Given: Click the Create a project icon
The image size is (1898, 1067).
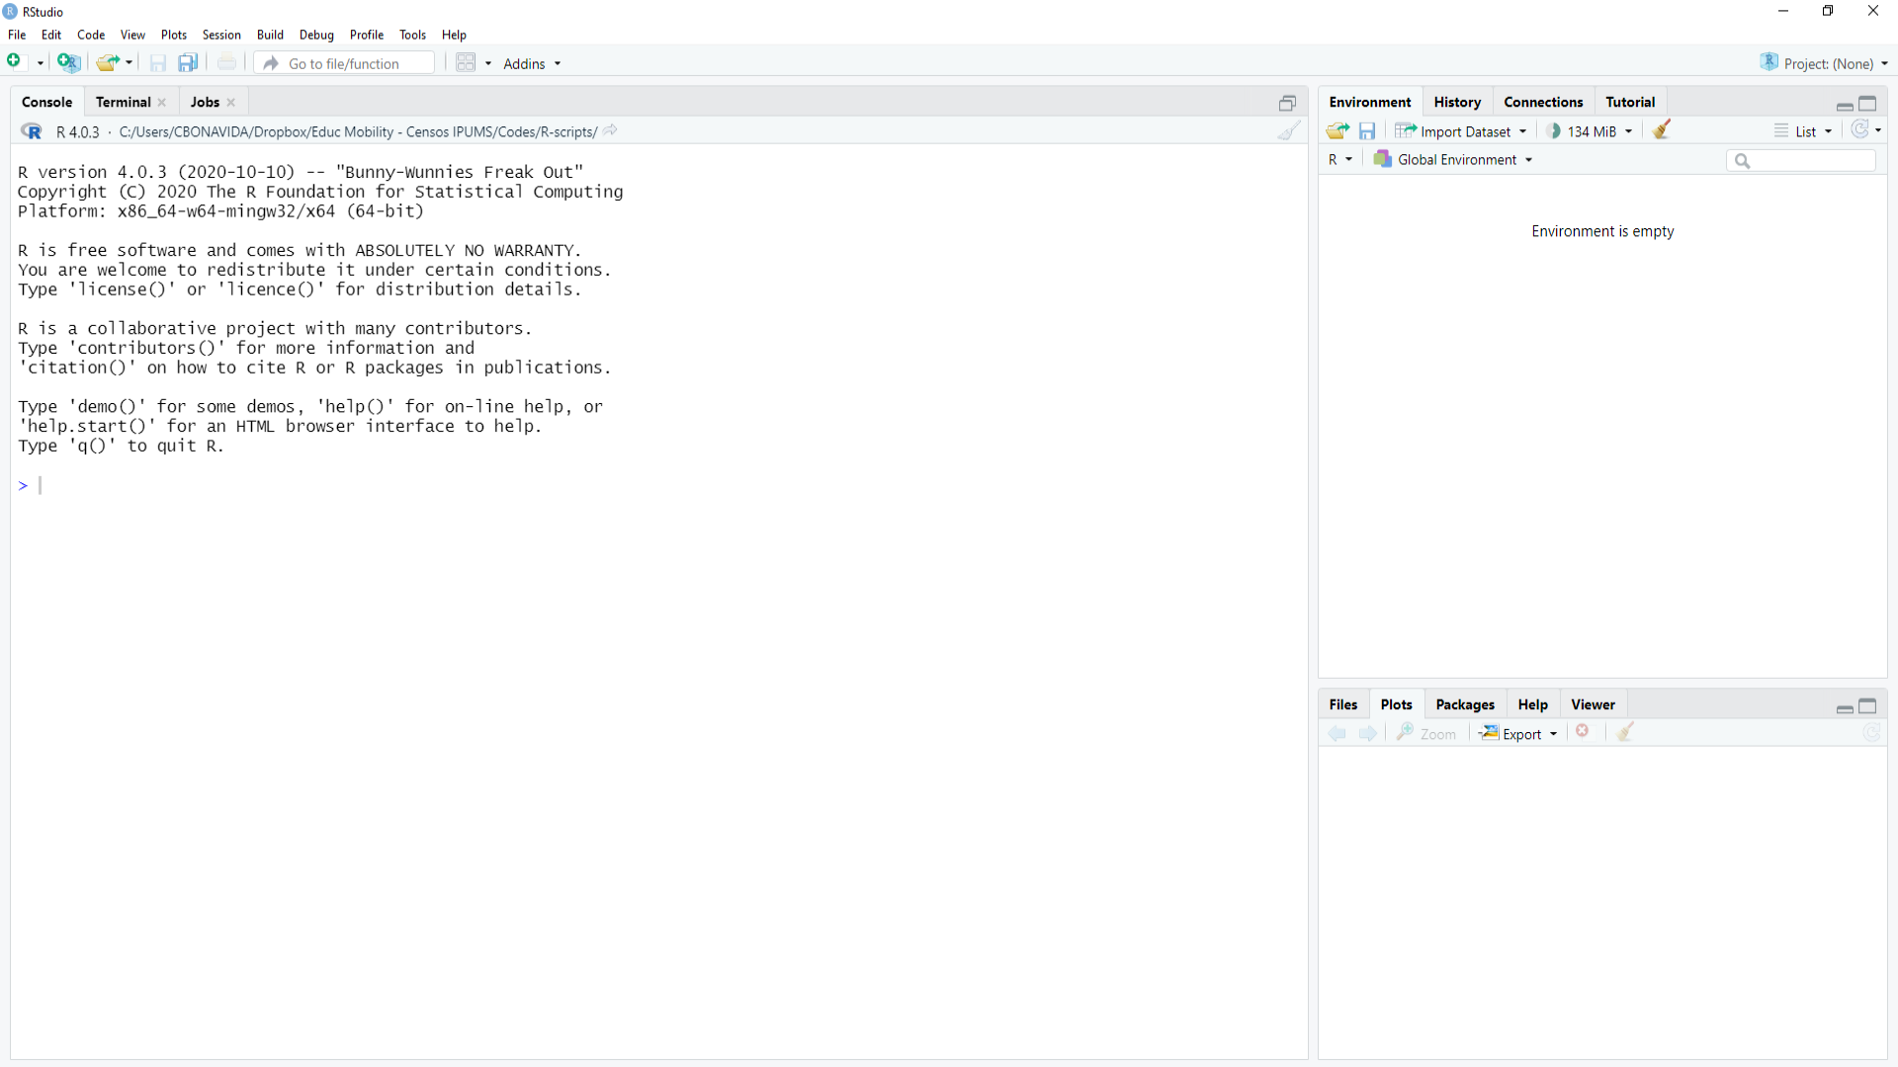Looking at the screenshot, I should 68,62.
